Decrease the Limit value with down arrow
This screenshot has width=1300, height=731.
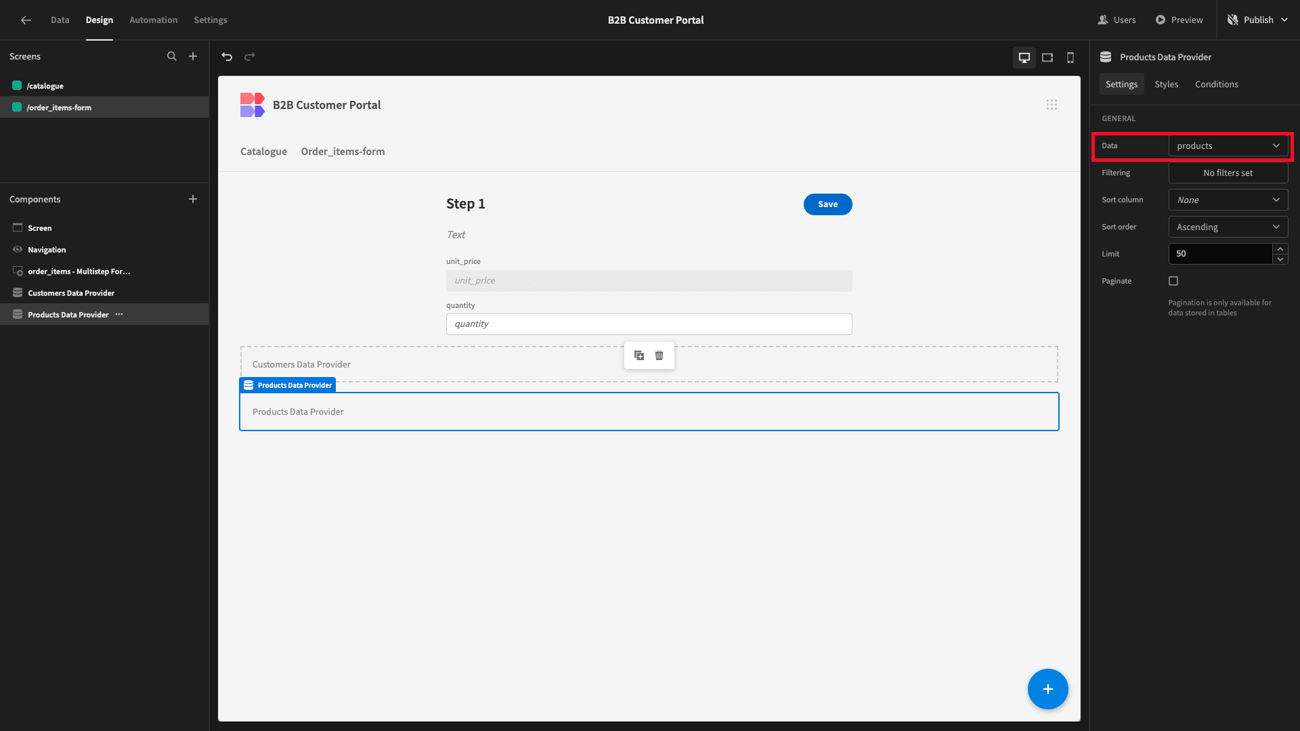pos(1280,259)
